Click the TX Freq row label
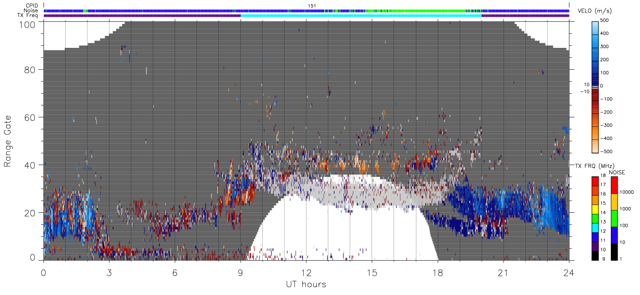 coord(28,16)
